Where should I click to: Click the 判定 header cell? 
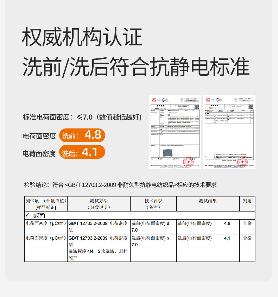pos(247,204)
